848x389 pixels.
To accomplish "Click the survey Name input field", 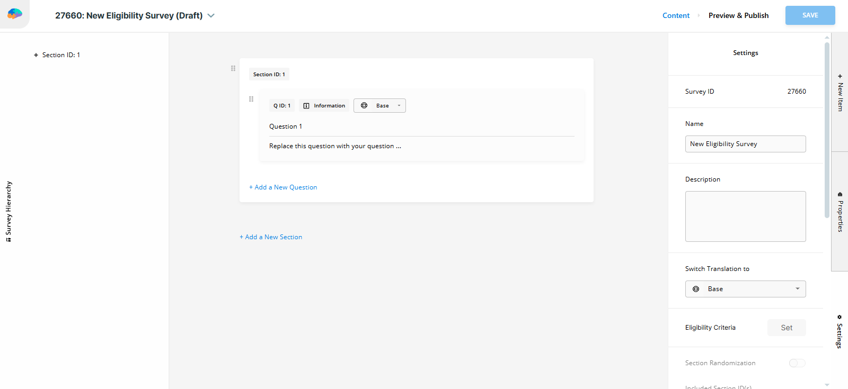I will tap(745, 144).
